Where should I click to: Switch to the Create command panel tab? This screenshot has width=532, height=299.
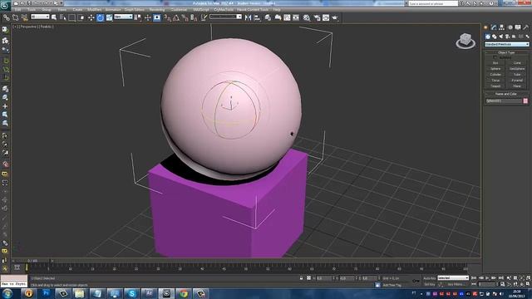pyautogui.click(x=485, y=27)
